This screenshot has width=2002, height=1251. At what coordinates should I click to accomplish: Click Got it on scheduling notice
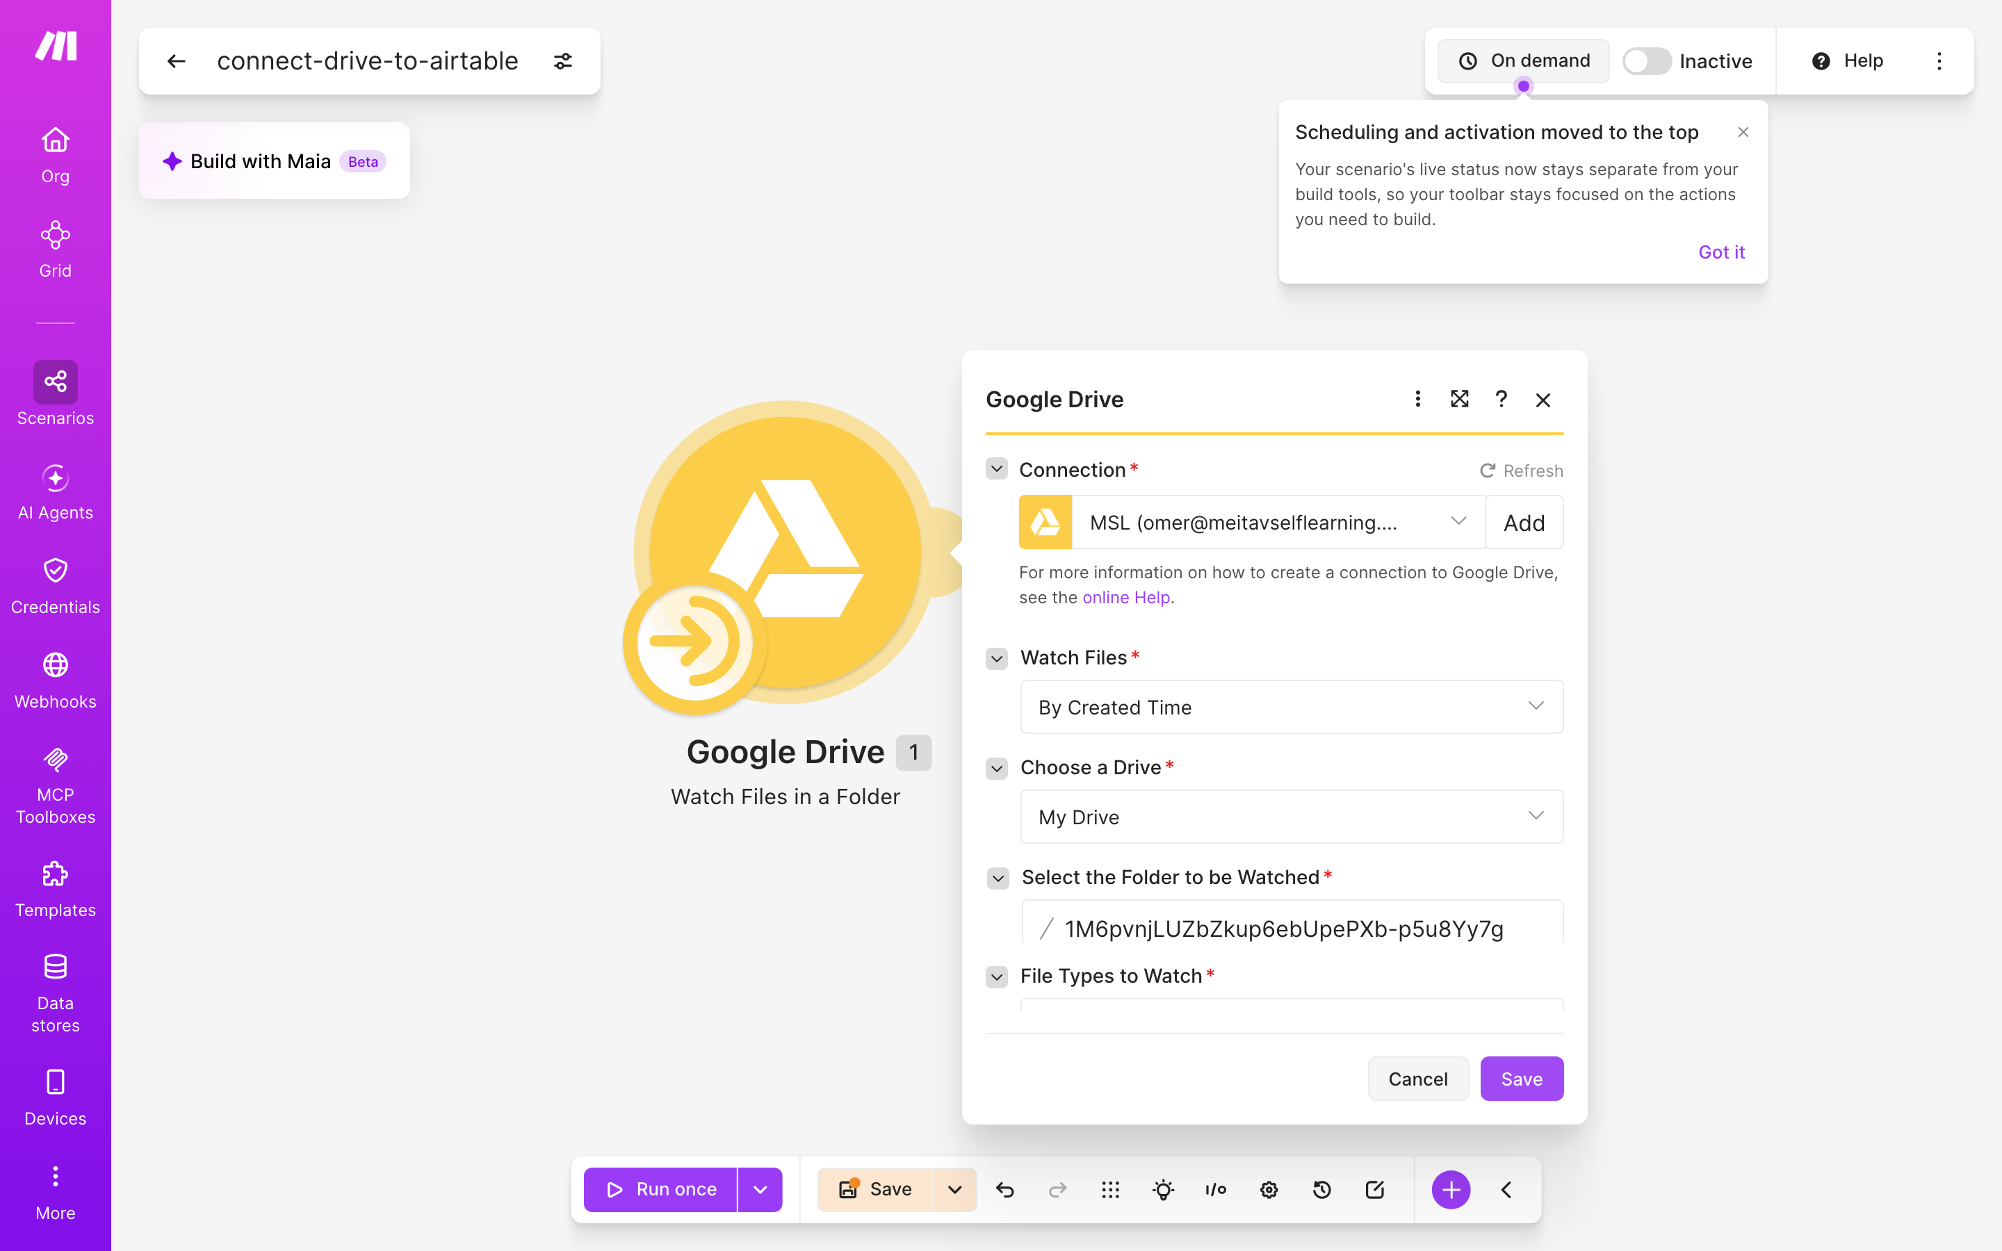coord(1722,252)
